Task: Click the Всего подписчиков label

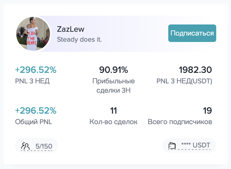Action: 180,122
